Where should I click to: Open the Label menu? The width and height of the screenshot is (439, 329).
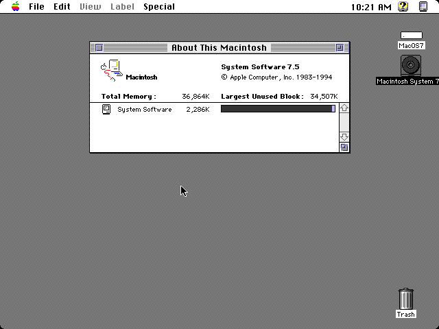coord(122,6)
